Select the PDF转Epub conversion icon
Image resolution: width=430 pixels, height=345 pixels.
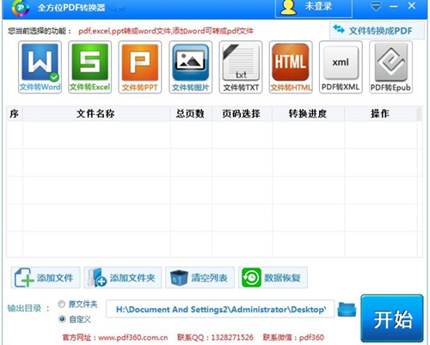[390, 67]
